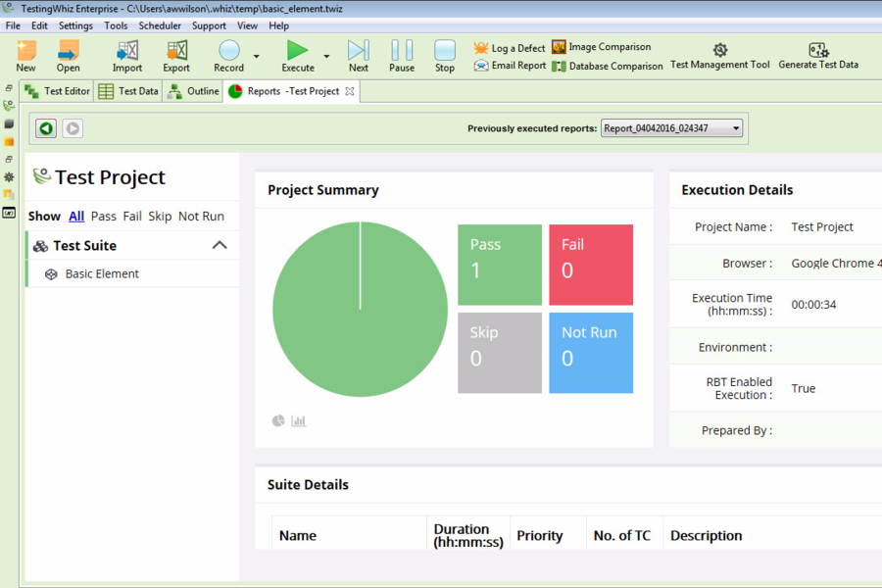Click the New toolbar icon
The image size is (882, 588).
(x=25, y=51)
